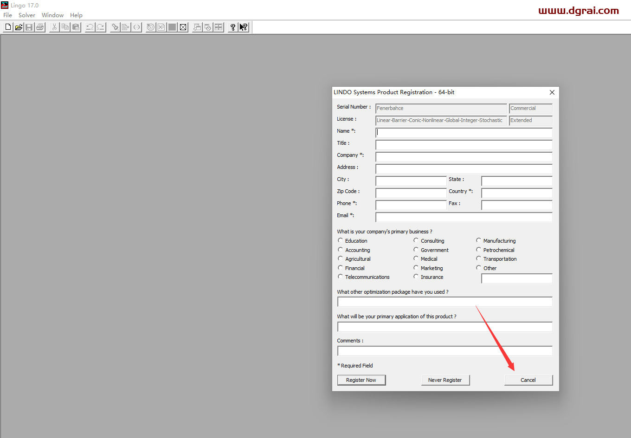Click the Comments input field
The width and height of the screenshot is (631, 438).
[445, 351]
